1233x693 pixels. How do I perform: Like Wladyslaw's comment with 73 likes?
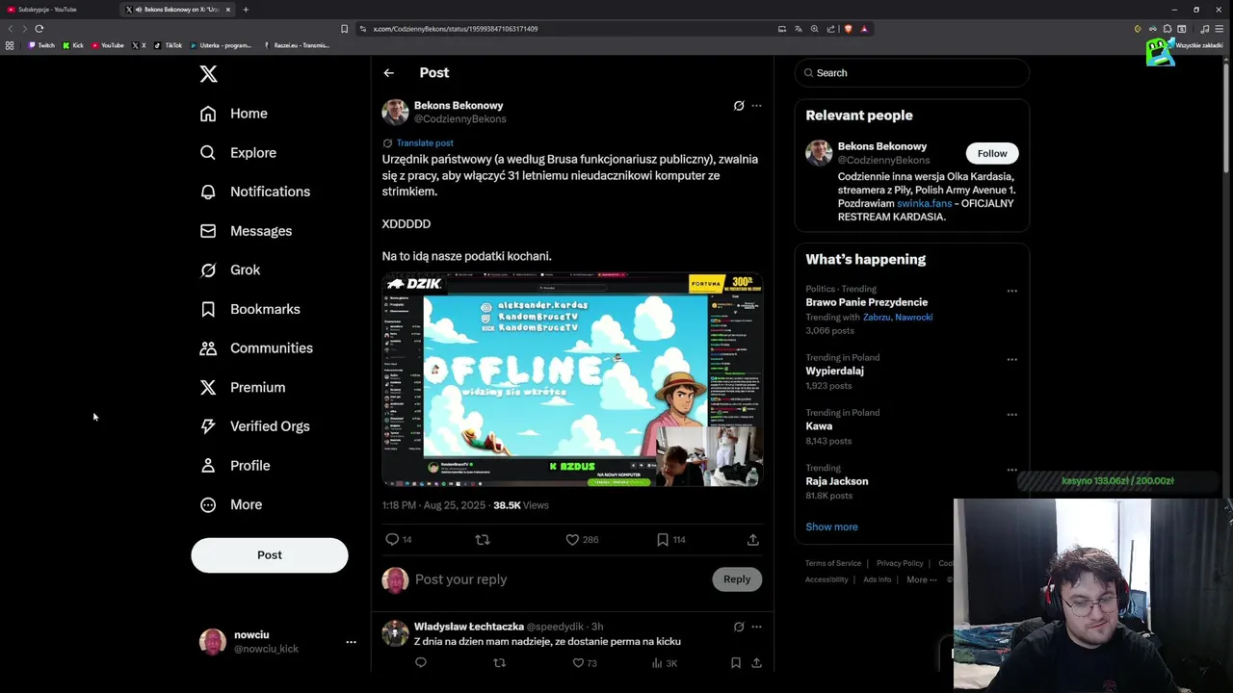tap(578, 663)
